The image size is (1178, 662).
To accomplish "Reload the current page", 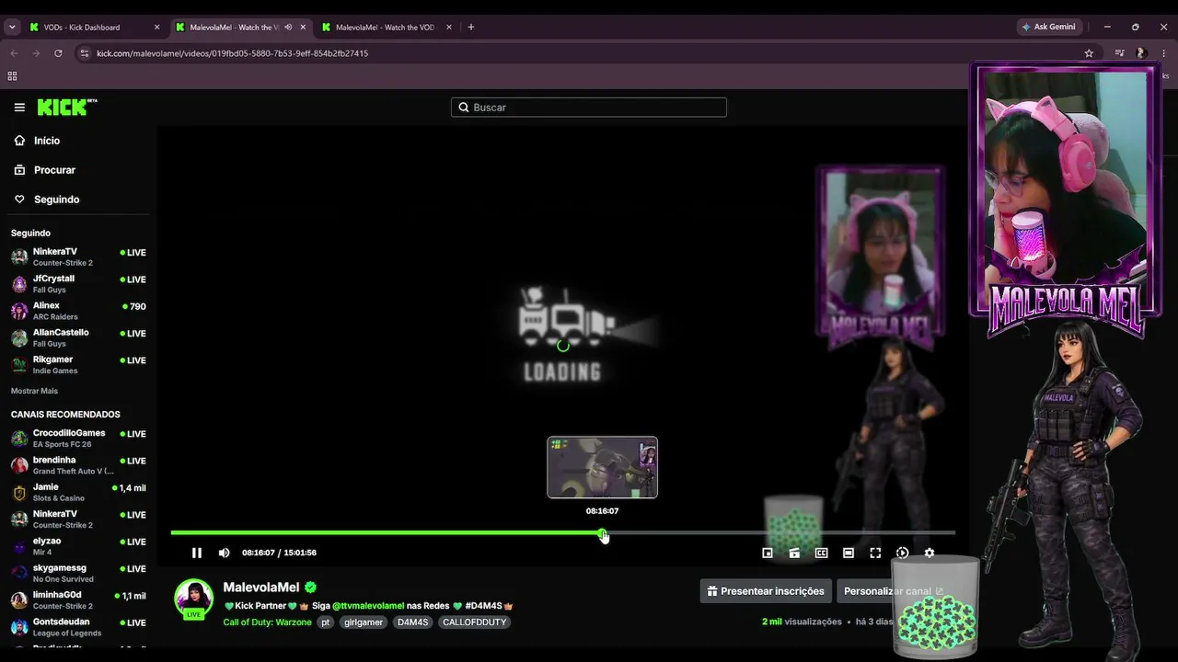I will click(x=58, y=53).
